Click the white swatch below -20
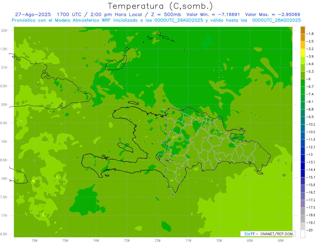315x244 pixels. pos(303,234)
